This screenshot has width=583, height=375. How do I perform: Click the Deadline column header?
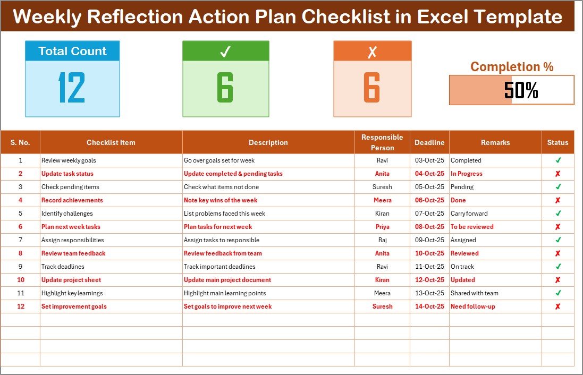pyautogui.click(x=429, y=142)
